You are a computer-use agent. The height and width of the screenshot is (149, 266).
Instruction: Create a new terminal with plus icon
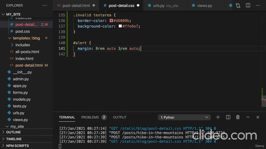pyautogui.click(x=218, y=117)
